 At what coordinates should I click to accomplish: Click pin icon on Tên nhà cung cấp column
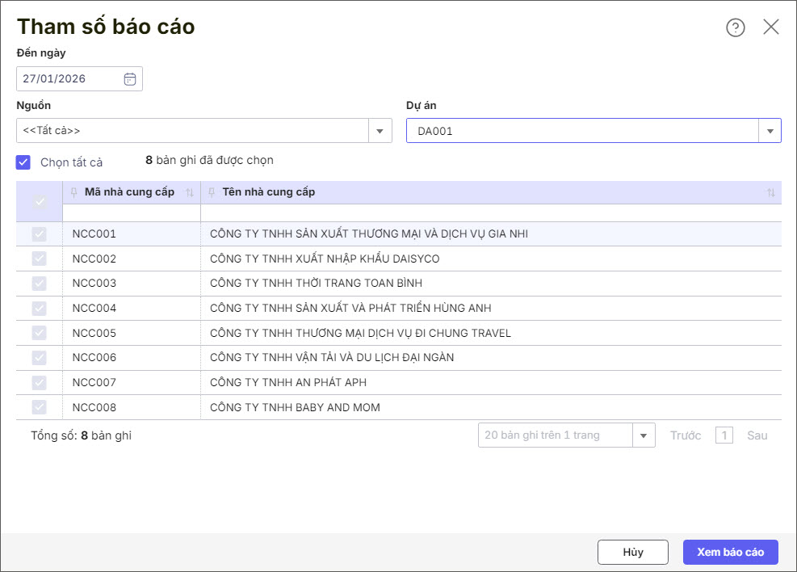212,192
